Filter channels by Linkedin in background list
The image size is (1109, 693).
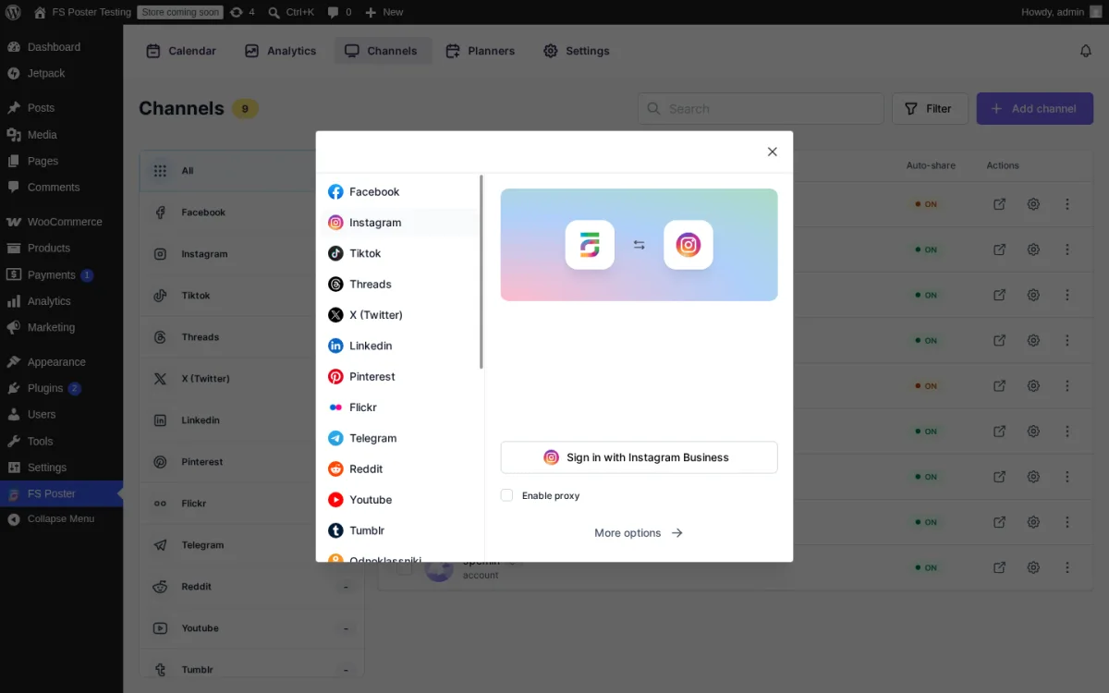click(x=251, y=420)
